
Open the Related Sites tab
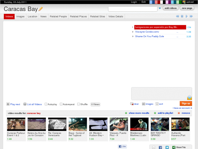(x=98, y=16)
